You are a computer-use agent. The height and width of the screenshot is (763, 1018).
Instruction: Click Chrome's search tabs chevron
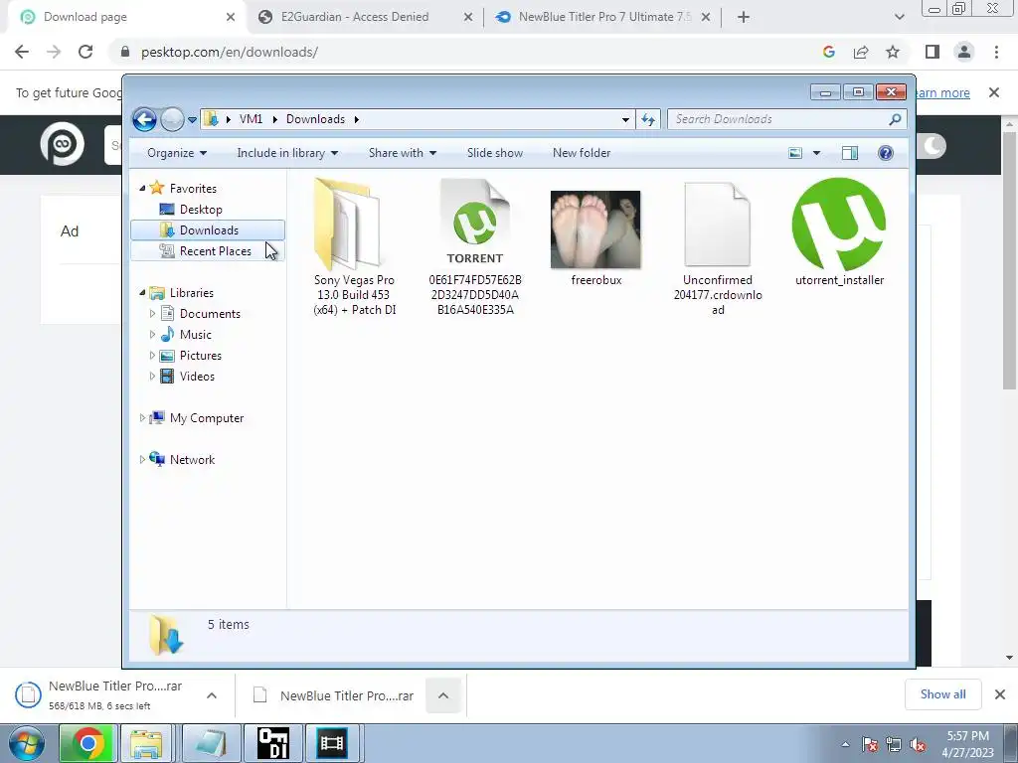[x=899, y=18]
